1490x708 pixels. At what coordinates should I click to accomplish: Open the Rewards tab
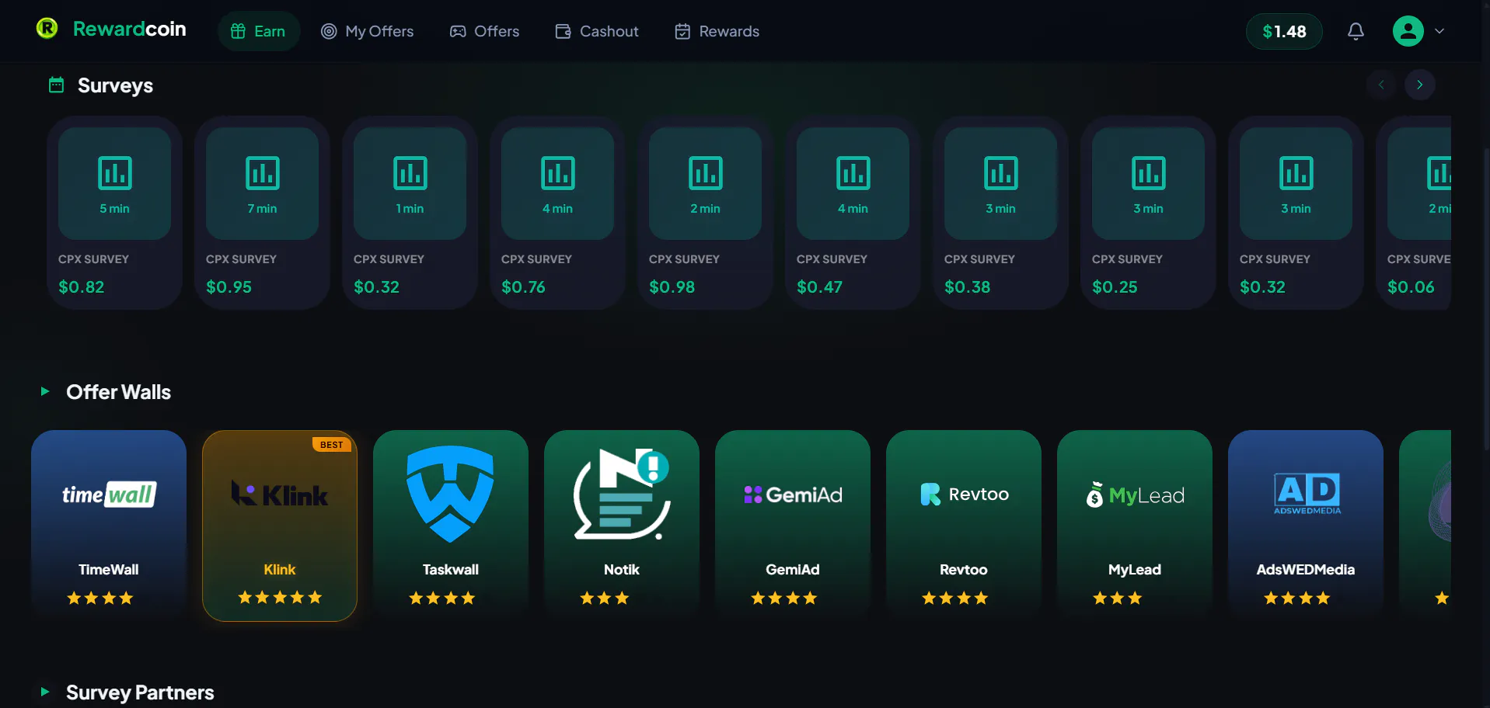pos(717,31)
